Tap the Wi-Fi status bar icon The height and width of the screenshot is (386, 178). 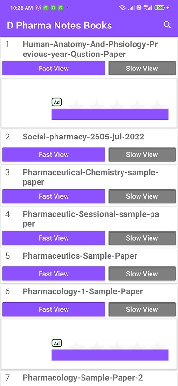click(x=122, y=8)
